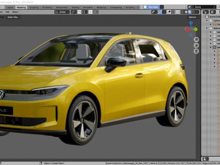Toggle X-ray mode in viewport header
This screenshot has width=220, height=165.
tap(178, 12)
